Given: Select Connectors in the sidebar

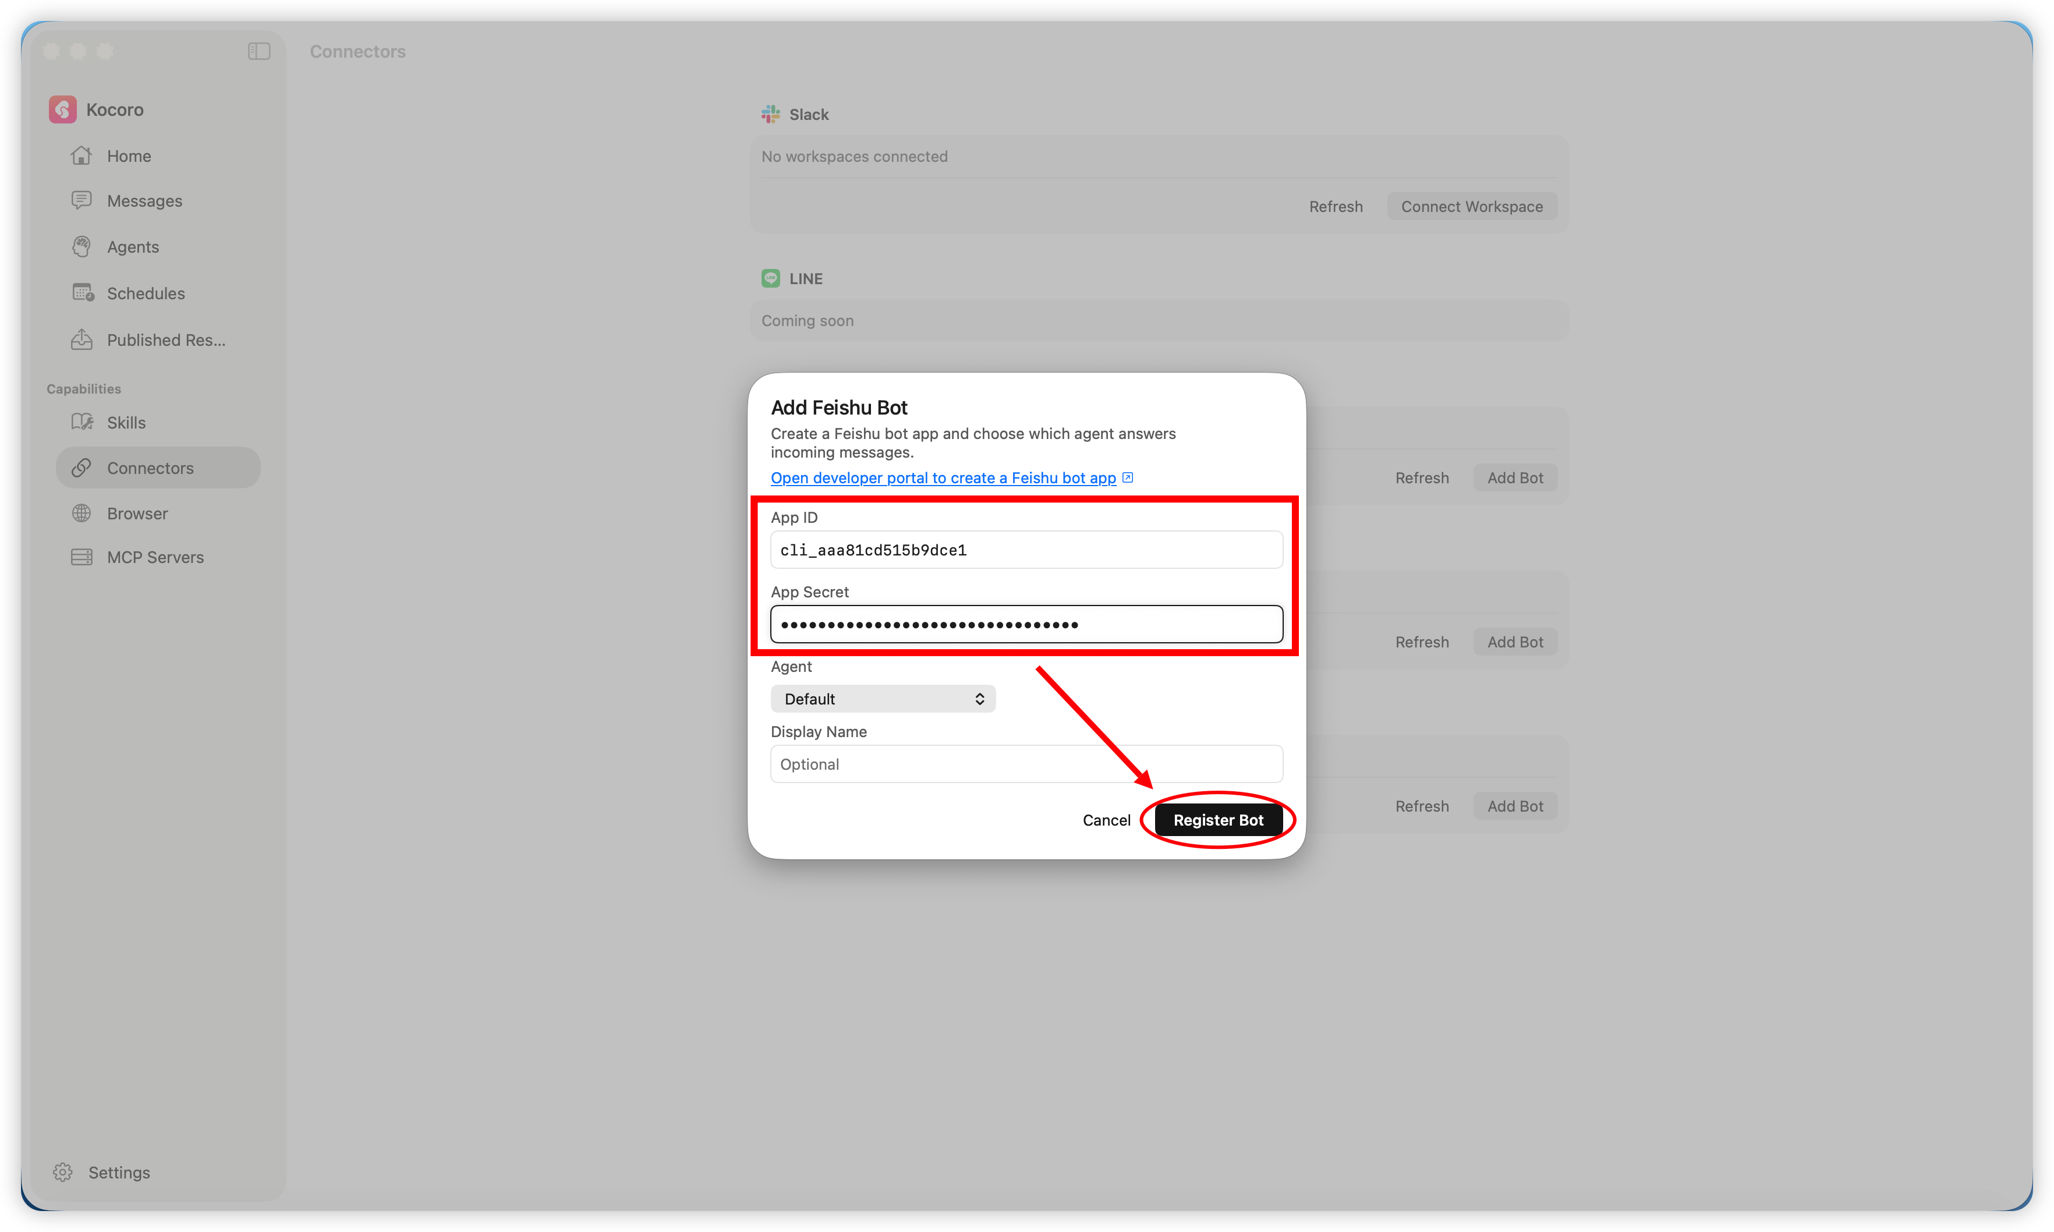Looking at the screenshot, I should (x=158, y=468).
